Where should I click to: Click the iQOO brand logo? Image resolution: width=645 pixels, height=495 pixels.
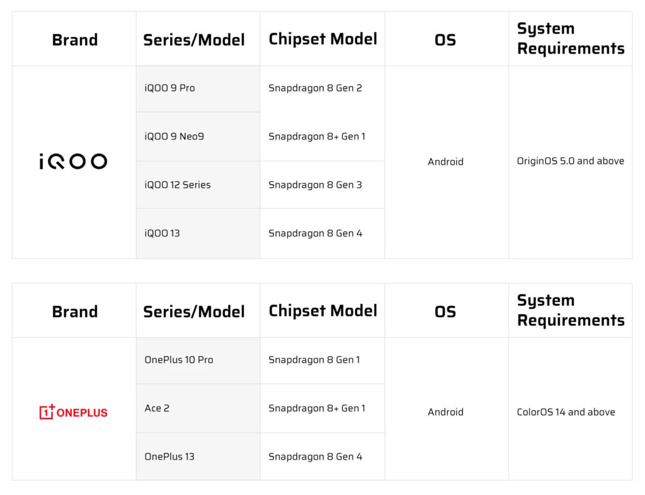73,161
